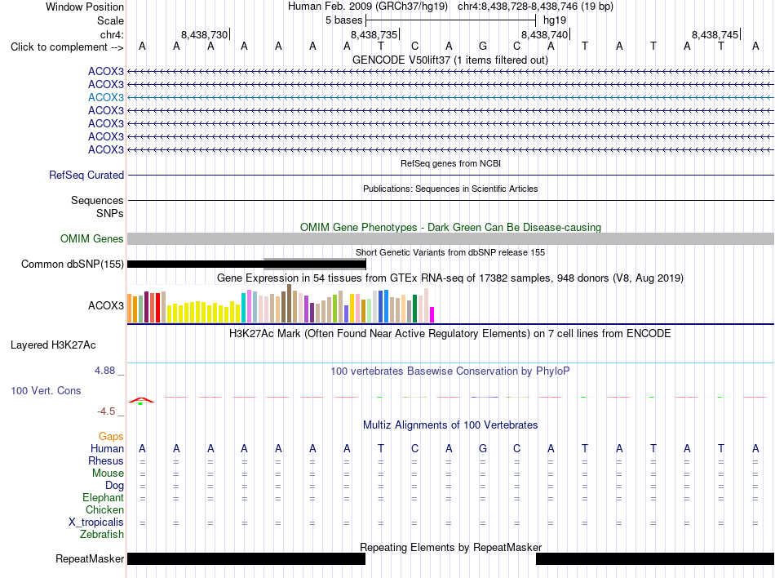Open the Gaps label in Multiz track

(x=111, y=436)
